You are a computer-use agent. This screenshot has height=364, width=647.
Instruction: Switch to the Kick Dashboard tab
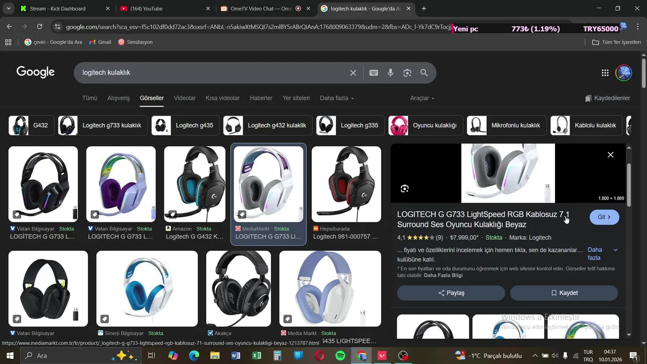(65, 9)
